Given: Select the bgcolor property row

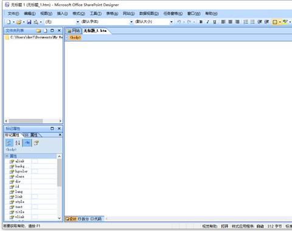Looking at the screenshot, I should coord(31,171).
